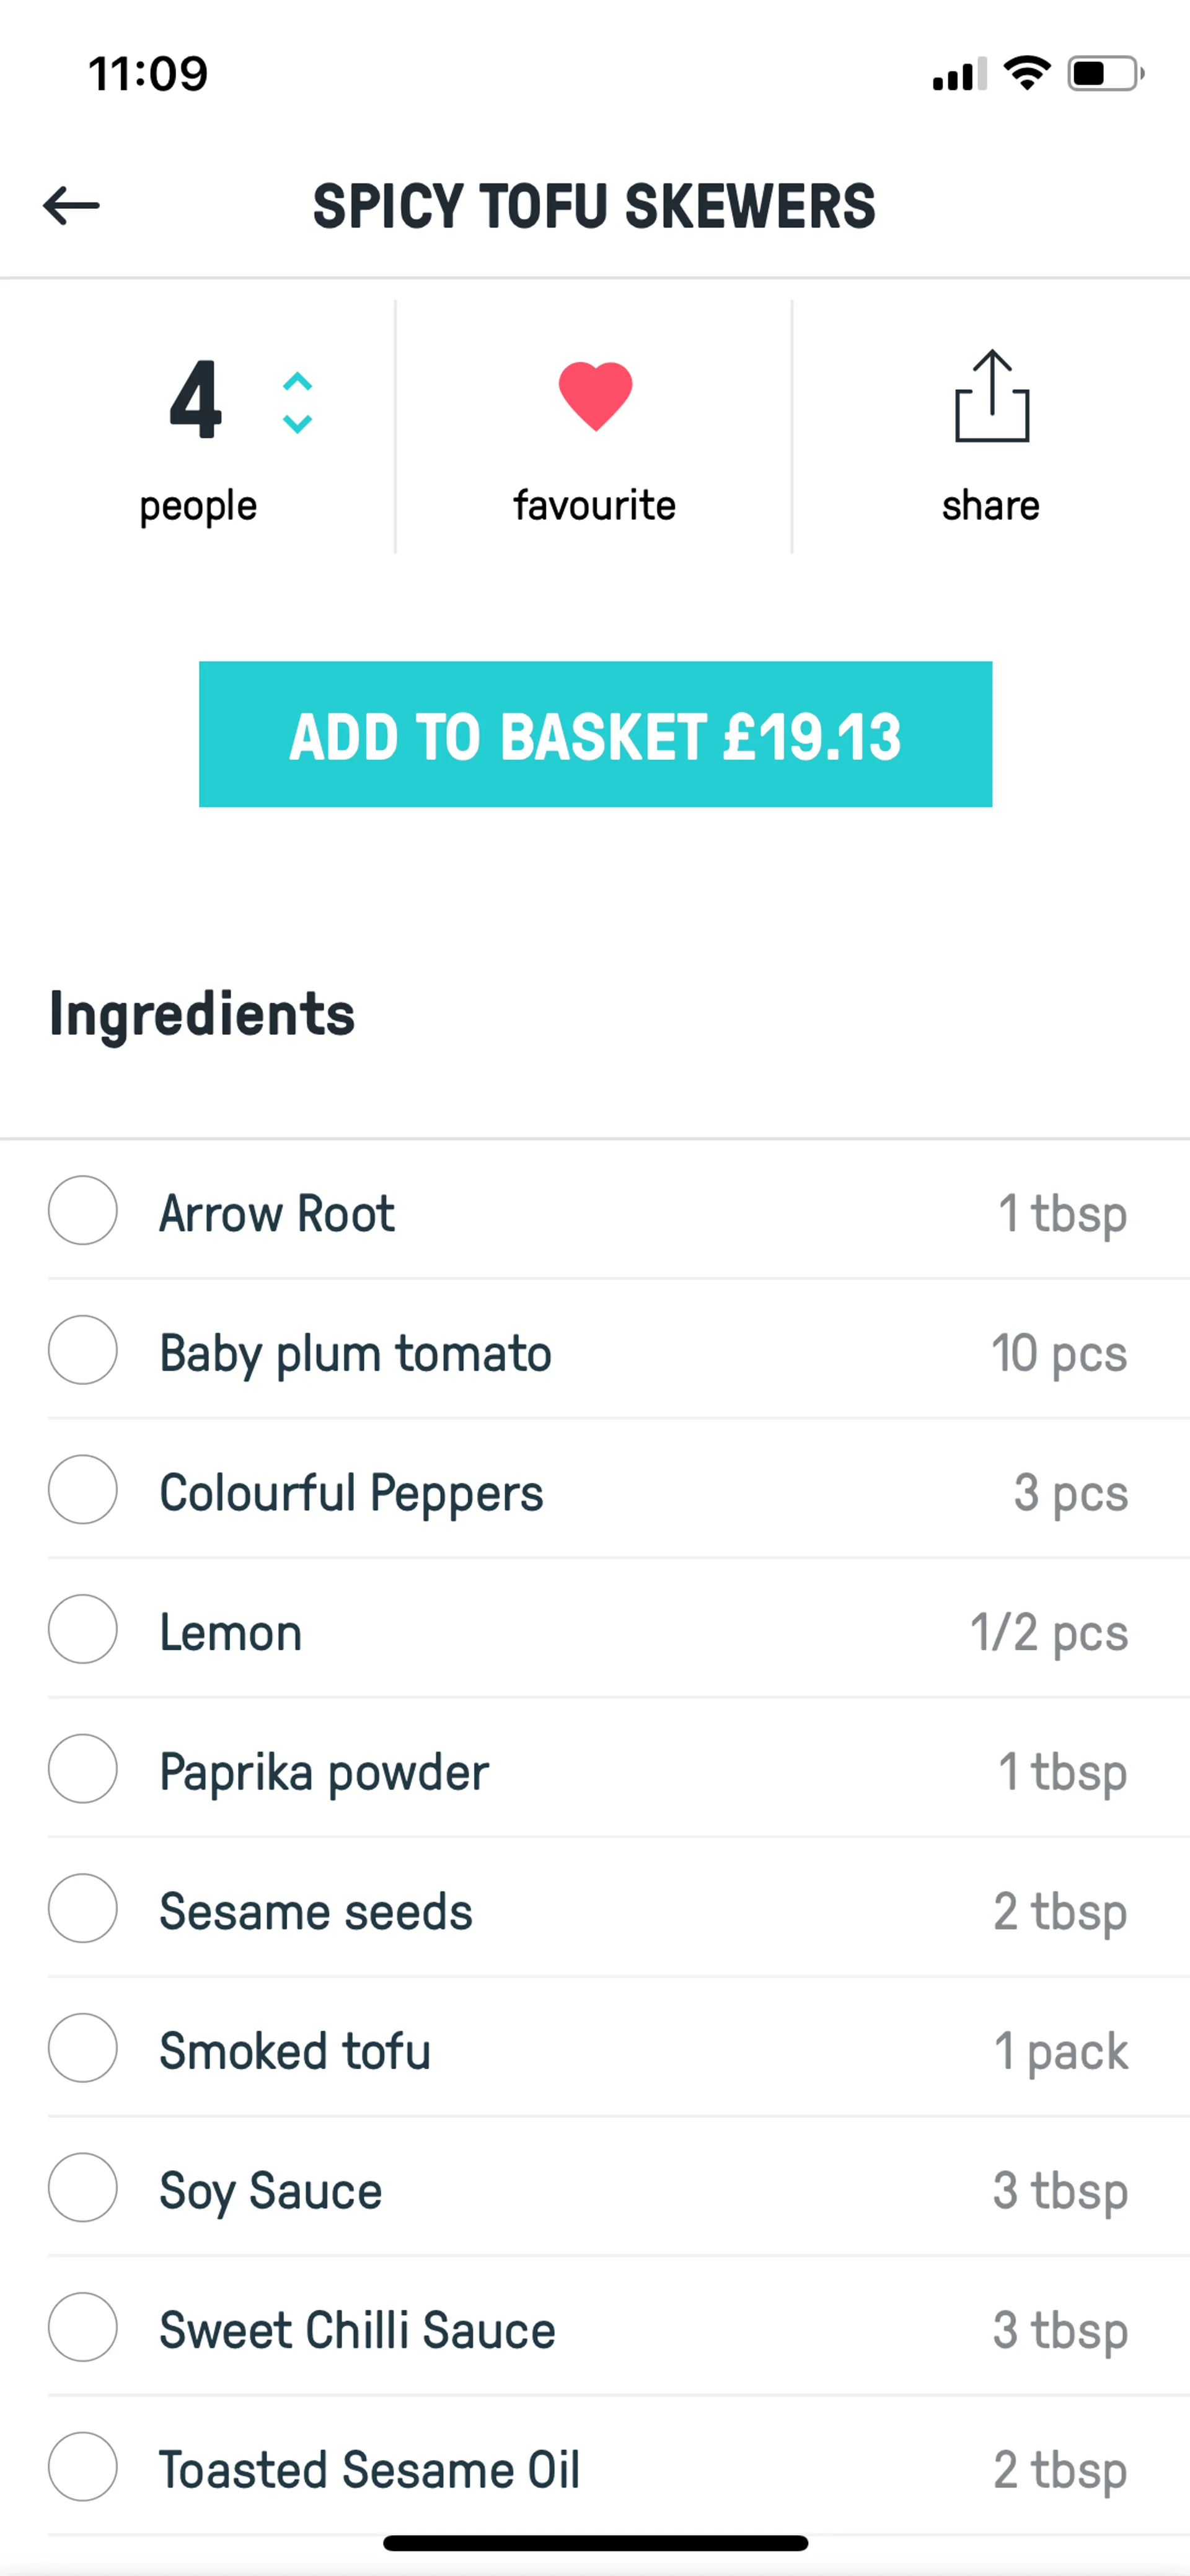Tap the share icon
Image resolution: width=1190 pixels, height=2576 pixels.
point(991,396)
